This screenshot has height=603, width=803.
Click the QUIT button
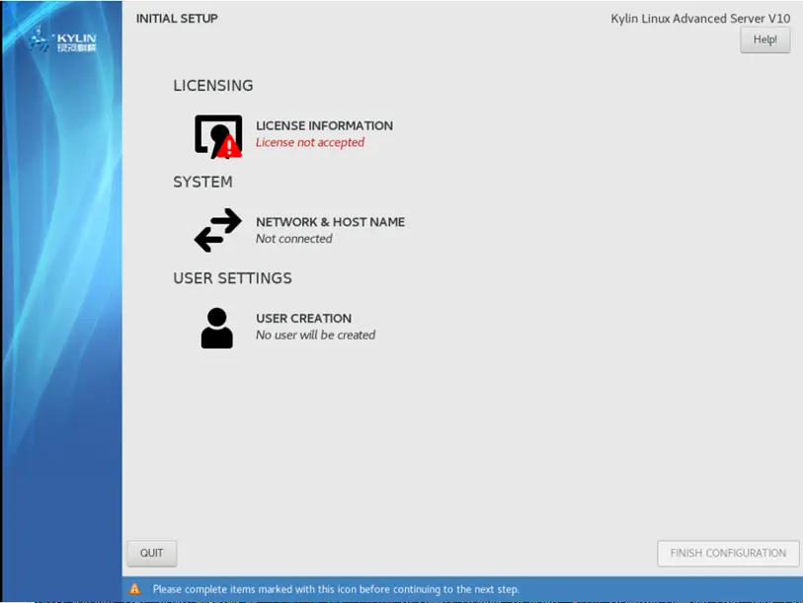point(151,553)
